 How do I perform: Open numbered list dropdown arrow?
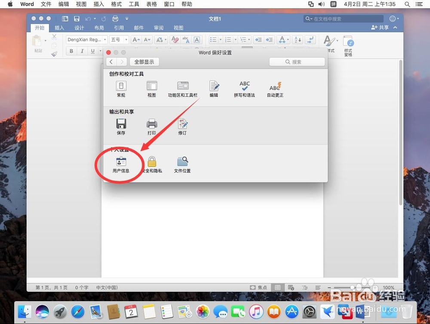pyautogui.click(x=235, y=40)
